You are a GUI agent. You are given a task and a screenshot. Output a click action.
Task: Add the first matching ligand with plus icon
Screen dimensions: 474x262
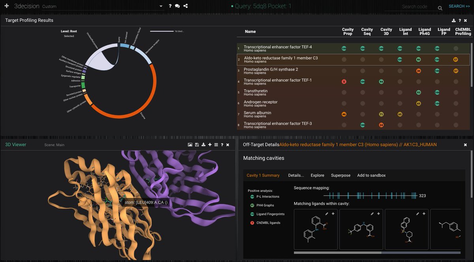pos(333,213)
